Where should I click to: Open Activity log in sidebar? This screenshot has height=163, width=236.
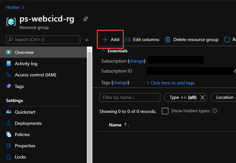click(x=26, y=64)
